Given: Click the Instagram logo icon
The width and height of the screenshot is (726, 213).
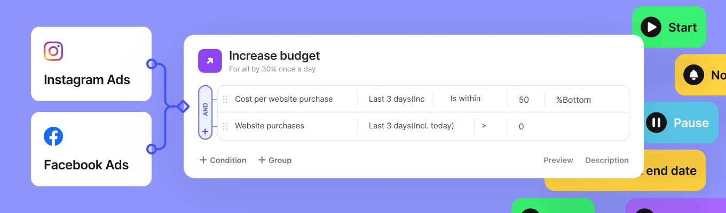Looking at the screenshot, I should tap(53, 51).
